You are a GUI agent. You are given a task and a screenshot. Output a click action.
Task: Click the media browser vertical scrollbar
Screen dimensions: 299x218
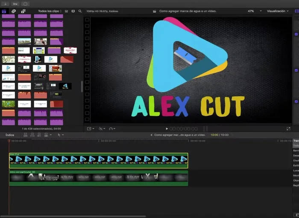pyautogui.click(x=82, y=85)
